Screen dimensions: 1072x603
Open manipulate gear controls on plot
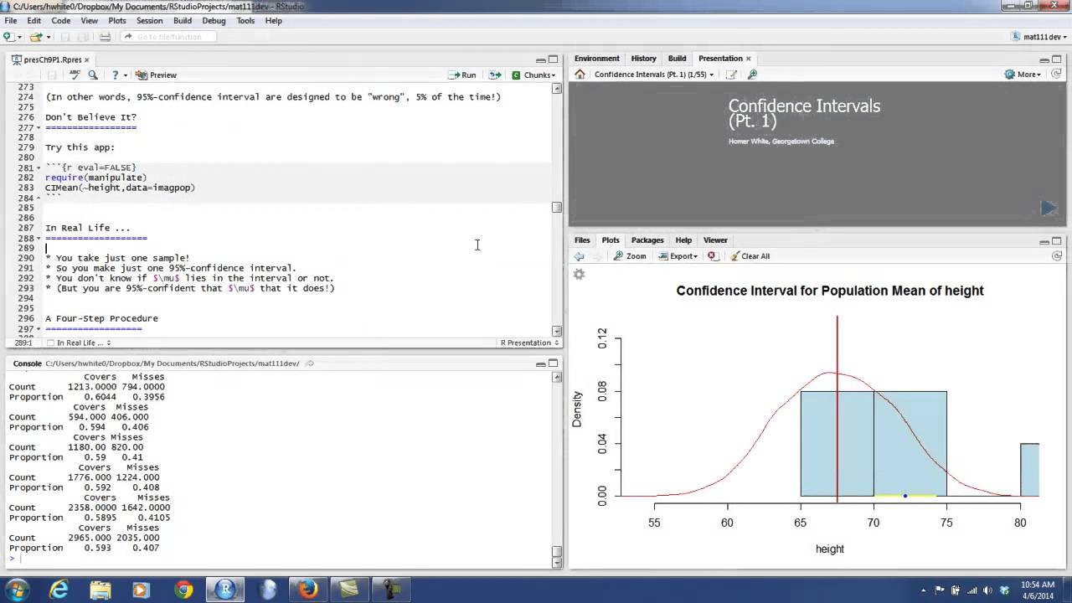(579, 274)
